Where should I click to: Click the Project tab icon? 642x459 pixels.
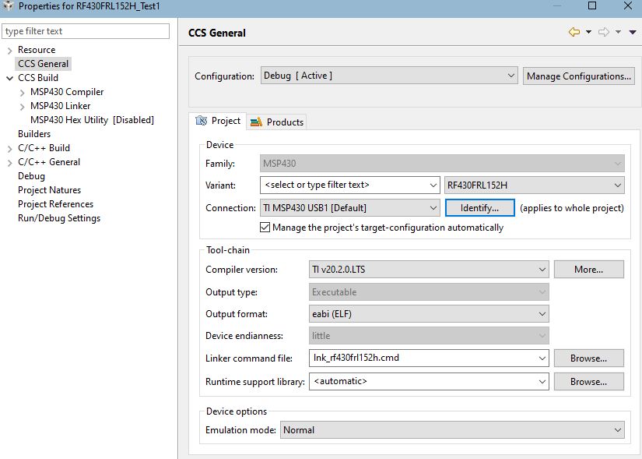point(201,121)
